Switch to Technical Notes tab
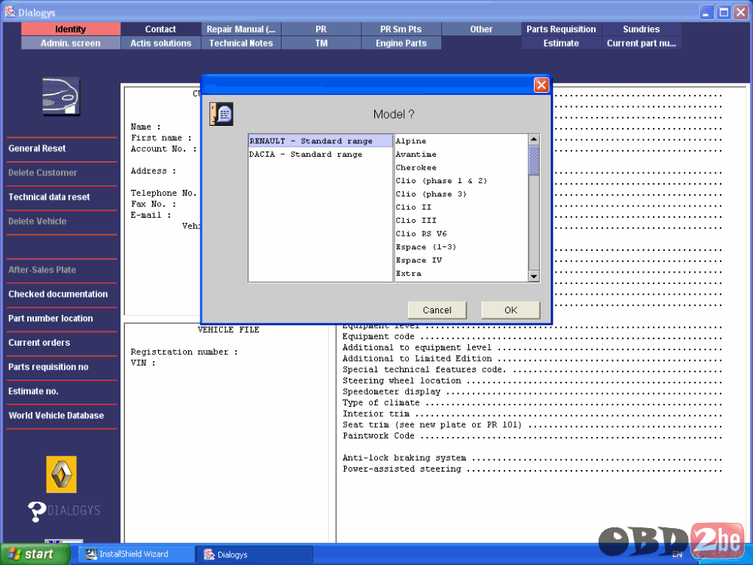This screenshot has width=753, height=565. (x=241, y=43)
